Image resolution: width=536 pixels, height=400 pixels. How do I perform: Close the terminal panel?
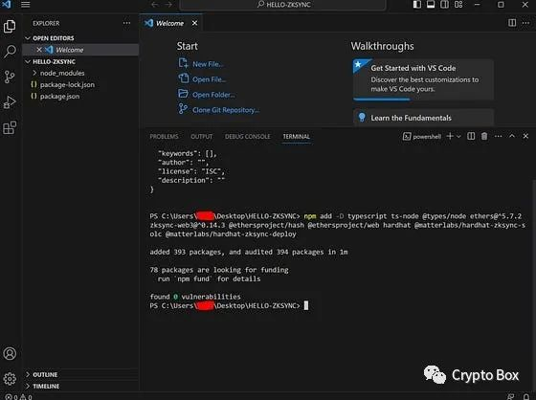pos(525,136)
